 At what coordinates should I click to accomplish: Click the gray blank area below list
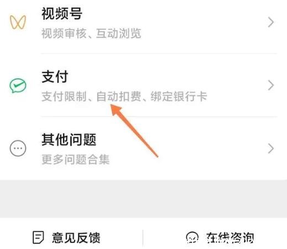tap(143, 199)
